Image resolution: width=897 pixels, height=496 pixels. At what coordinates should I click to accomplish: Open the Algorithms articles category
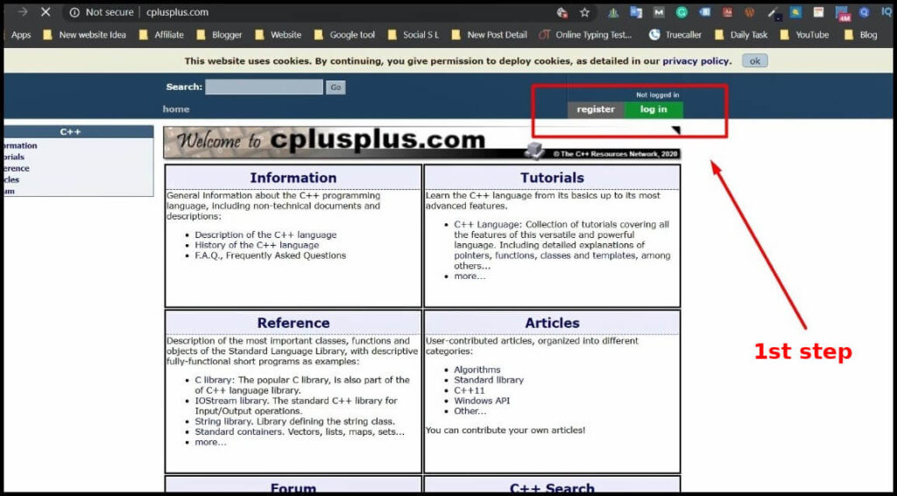point(477,370)
